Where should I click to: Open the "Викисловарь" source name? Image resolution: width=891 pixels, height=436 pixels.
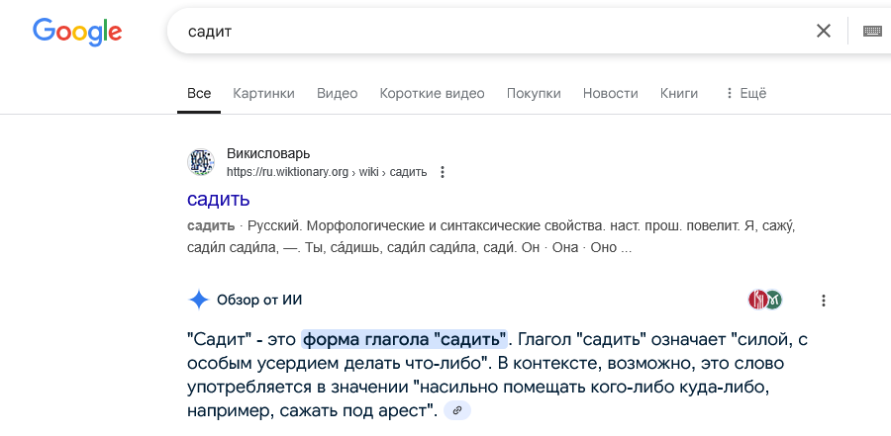click(x=268, y=154)
